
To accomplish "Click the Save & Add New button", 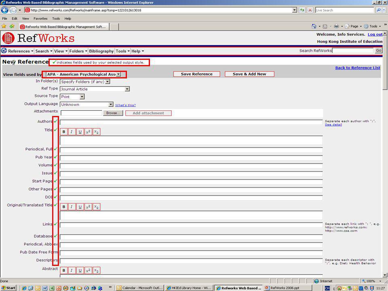I will [249, 74].
